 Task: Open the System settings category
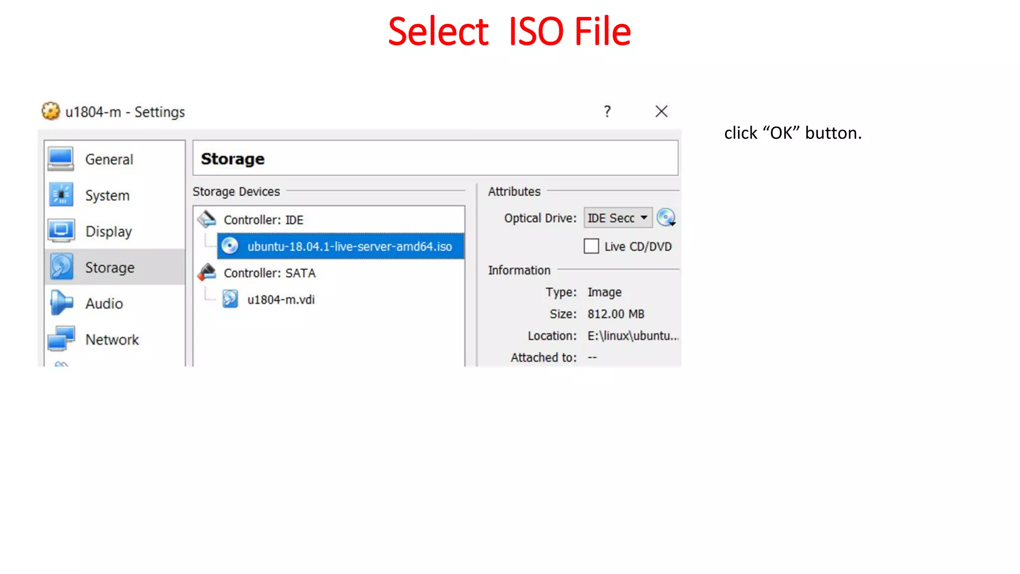tap(115, 195)
